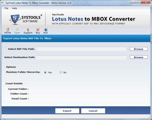Click the SysTools Software shield logo
Screen dimensions: 152x120
coord(15,19)
